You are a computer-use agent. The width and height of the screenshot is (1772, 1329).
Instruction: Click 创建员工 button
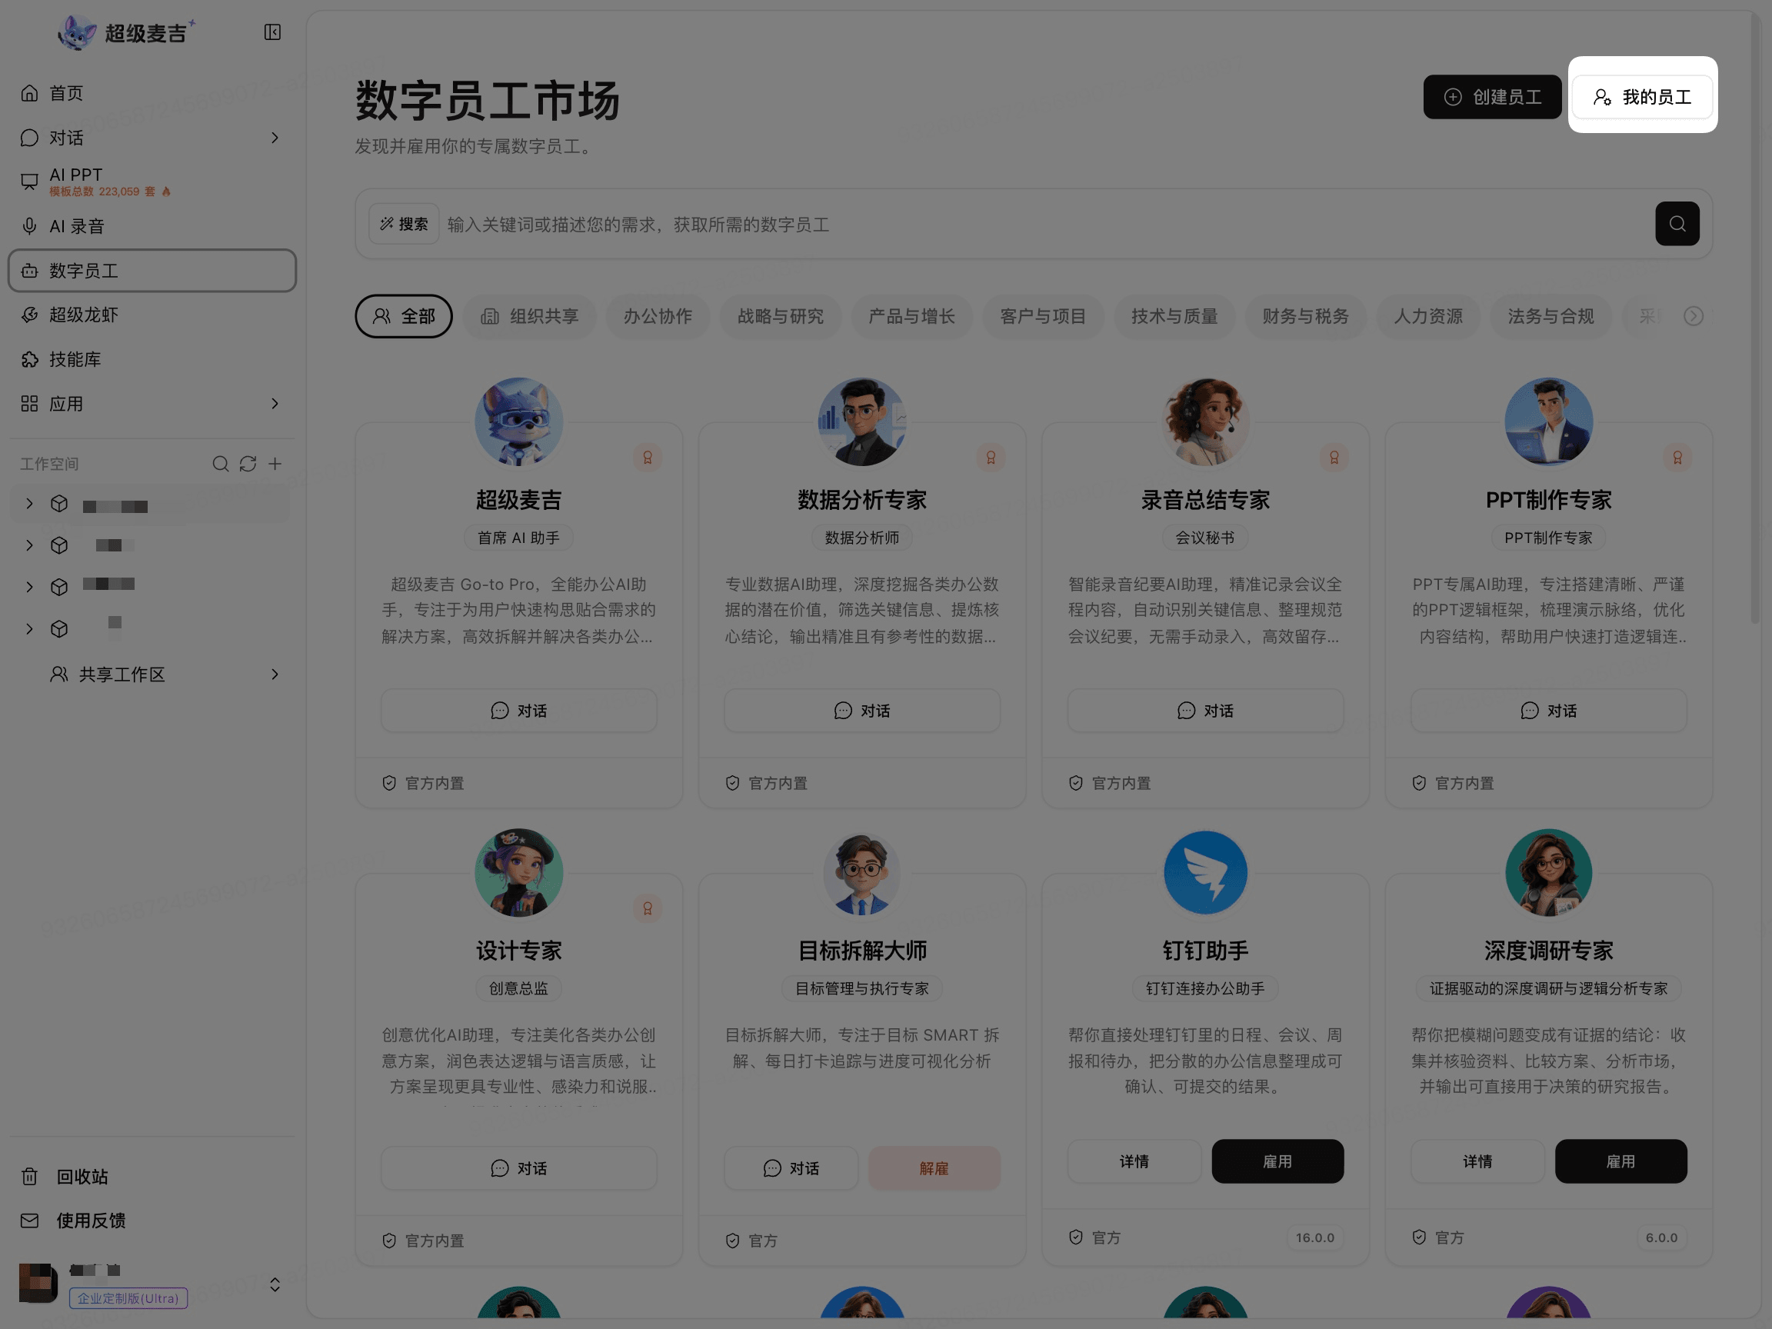pos(1492,97)
